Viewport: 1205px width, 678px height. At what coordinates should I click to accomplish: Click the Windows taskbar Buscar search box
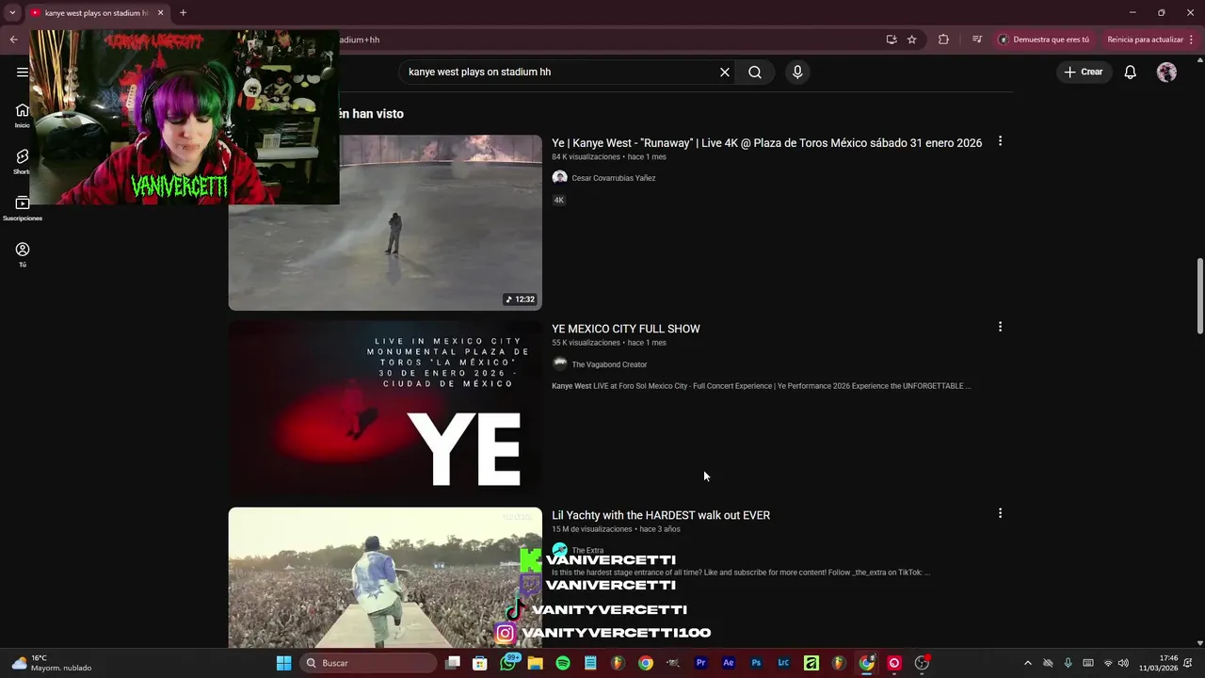pyautogui.click(x=368, y=663)
